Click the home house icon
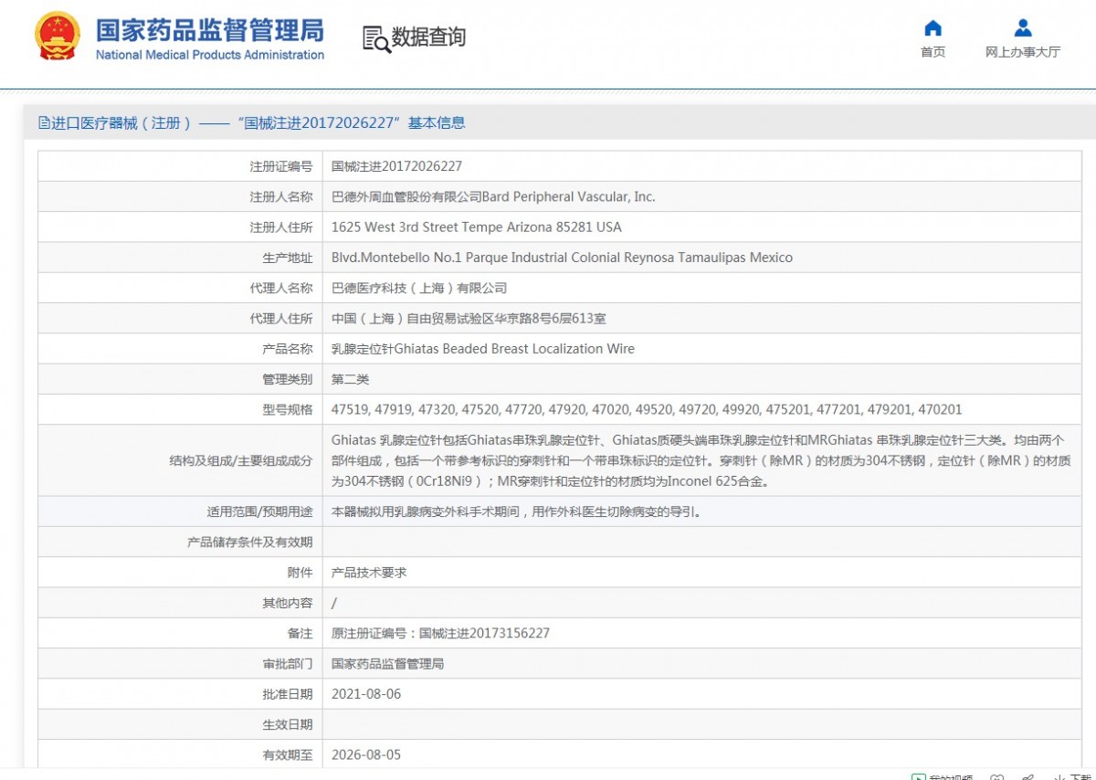The height and width of the screenshot is (780, 1096). pyautogui.click(x=933, y=28)
